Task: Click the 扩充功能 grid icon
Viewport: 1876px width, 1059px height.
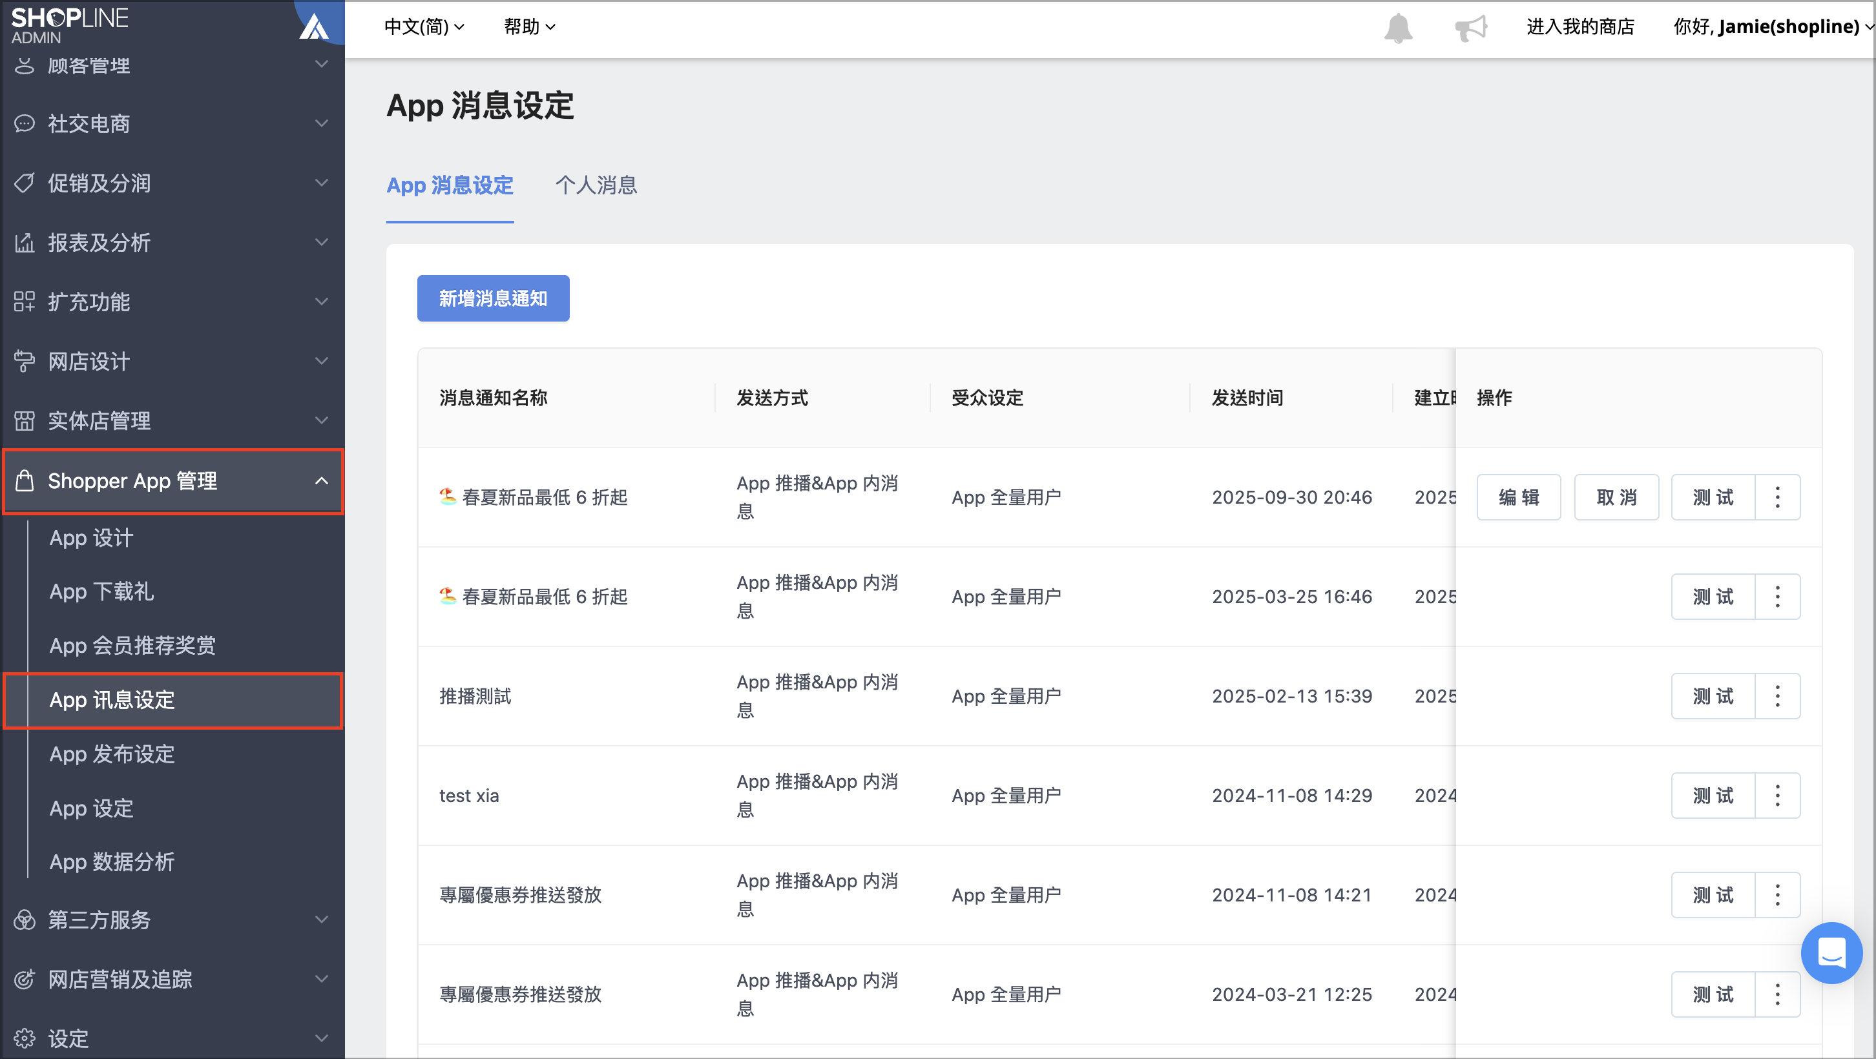Action: click(x=24, y=302)
